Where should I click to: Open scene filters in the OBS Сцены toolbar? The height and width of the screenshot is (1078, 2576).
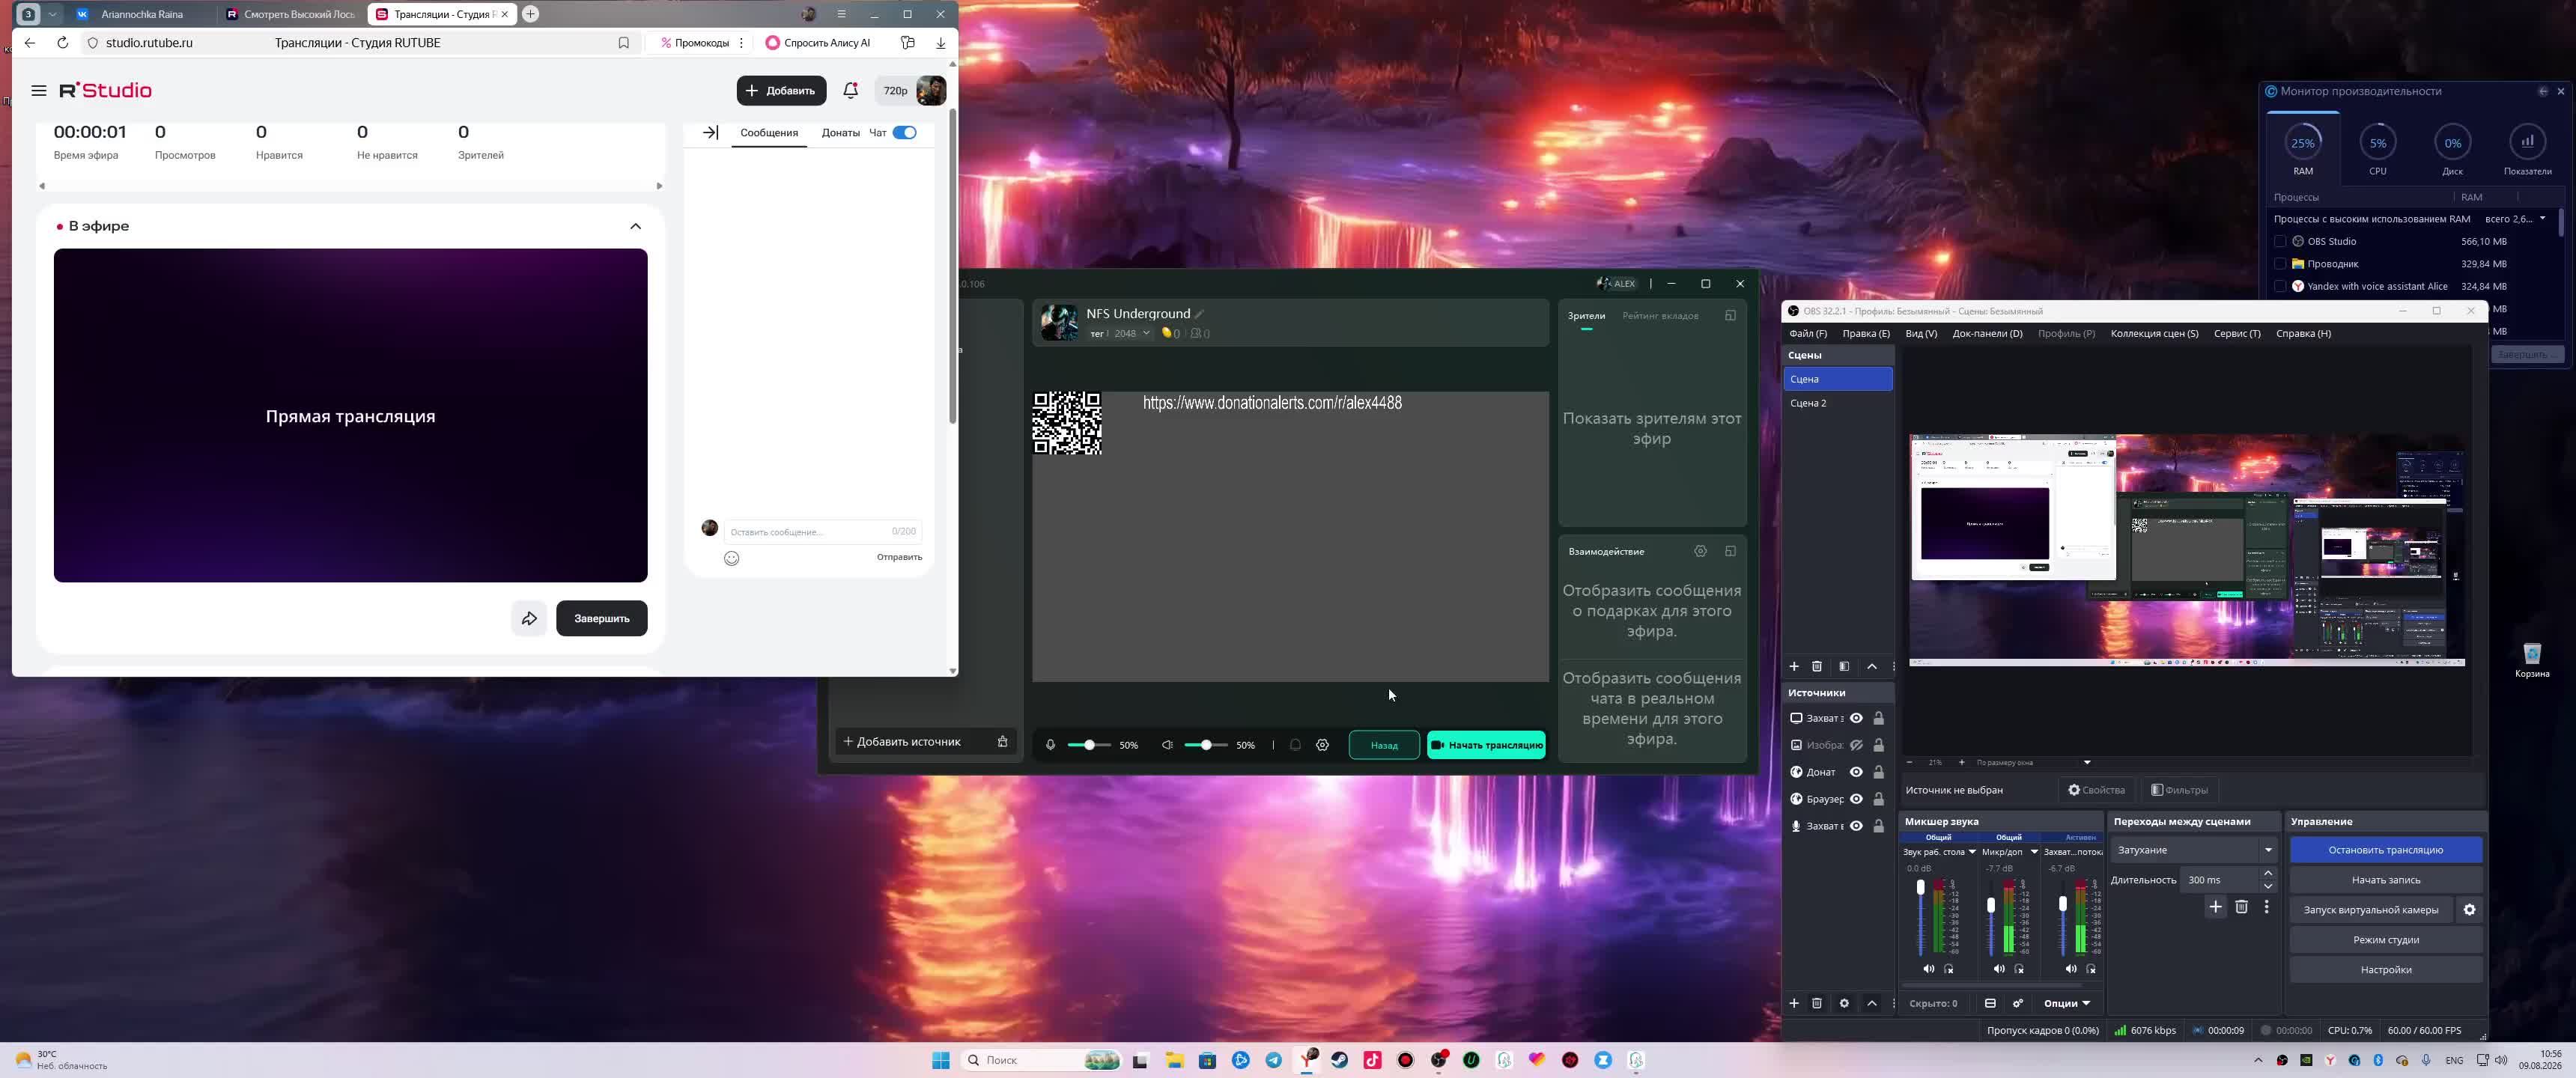tap(1844, 667)
